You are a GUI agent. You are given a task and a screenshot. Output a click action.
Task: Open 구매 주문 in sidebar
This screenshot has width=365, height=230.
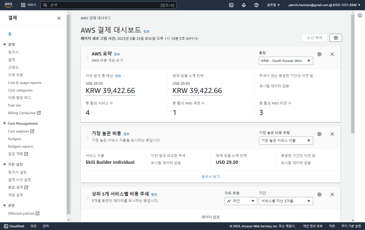point(15,75)
